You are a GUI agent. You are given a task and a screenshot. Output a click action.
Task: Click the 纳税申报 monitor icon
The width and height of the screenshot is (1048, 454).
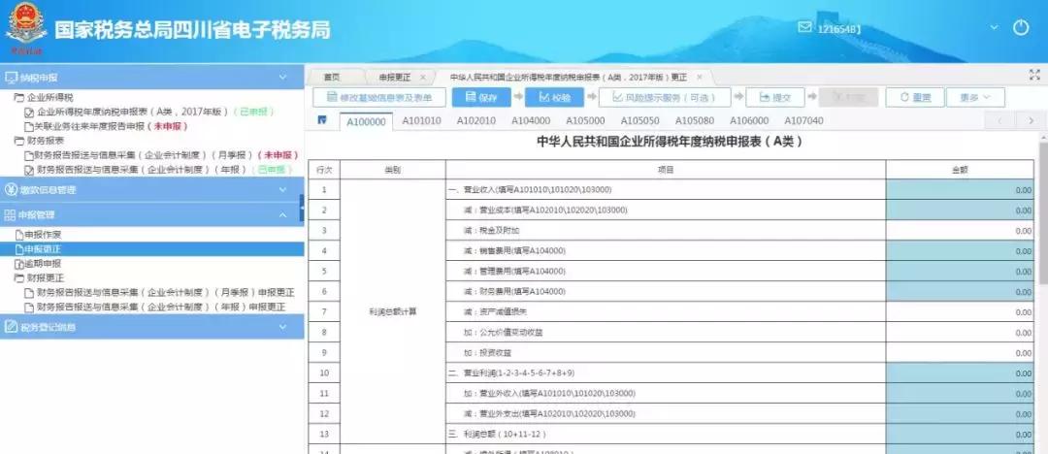(x=11, y=77)
